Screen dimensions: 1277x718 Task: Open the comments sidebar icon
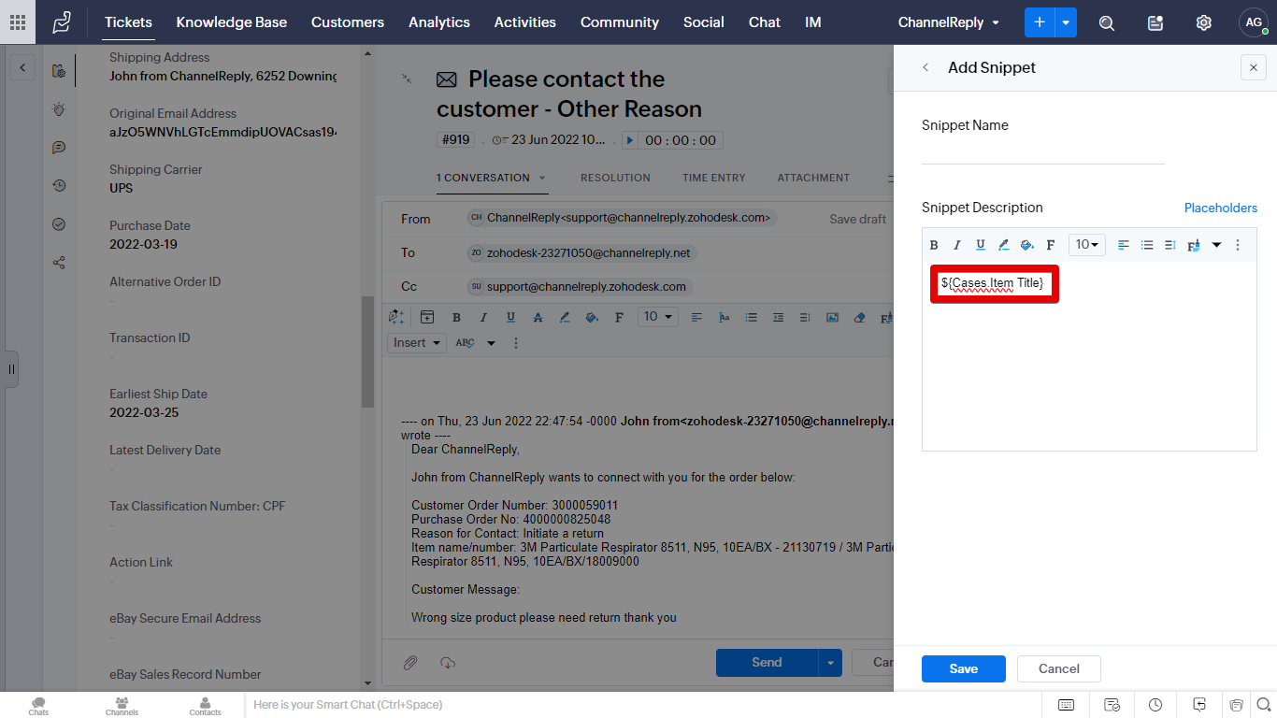(59, 148)
